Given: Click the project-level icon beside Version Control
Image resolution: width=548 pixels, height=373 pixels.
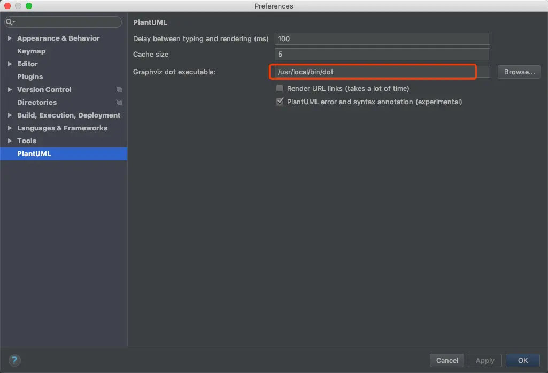Looking at the screenshot, I should (119, 90).
